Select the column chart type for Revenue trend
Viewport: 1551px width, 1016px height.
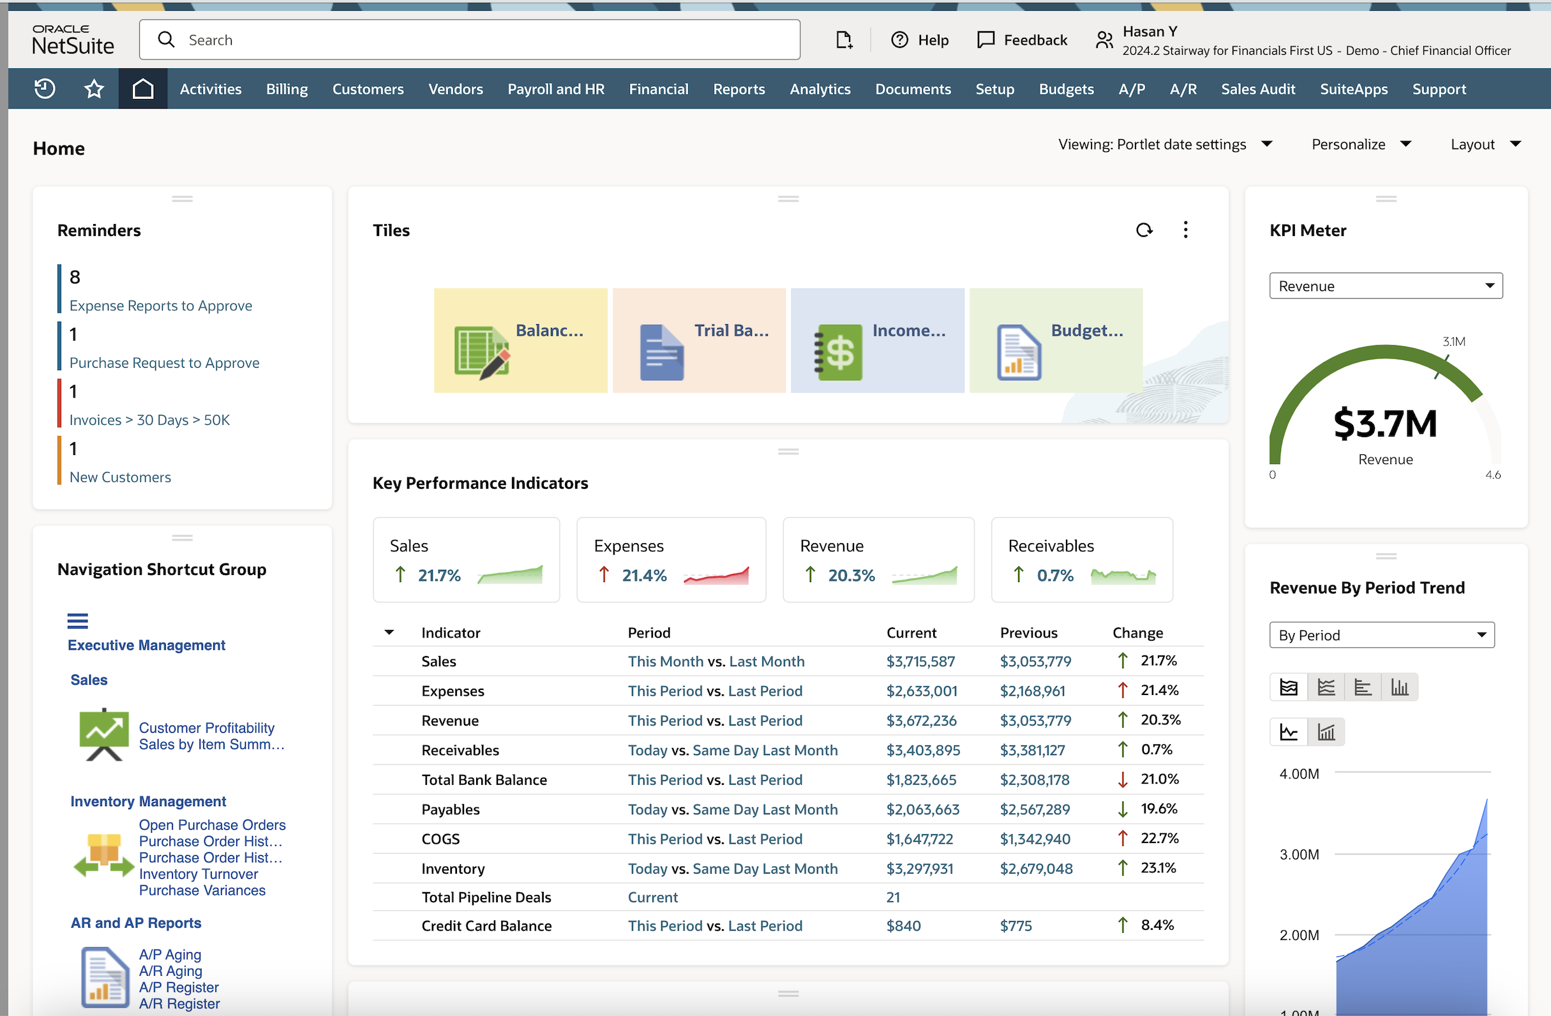(1400, 686)
